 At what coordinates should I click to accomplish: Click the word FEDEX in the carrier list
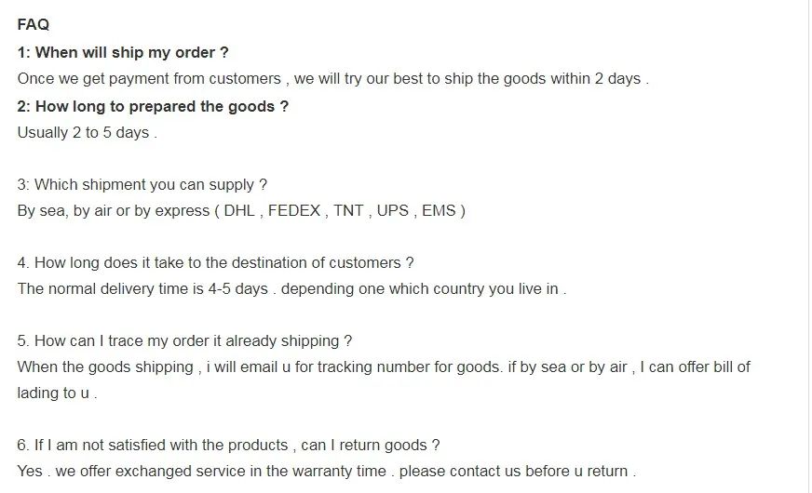tap(294, 210)
